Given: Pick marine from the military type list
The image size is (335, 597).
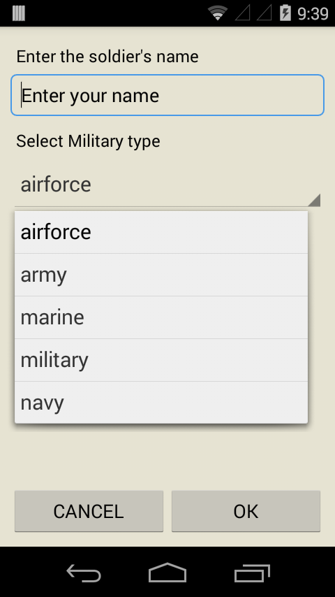Looking at the screenshot, I should [x=161, y=317].
